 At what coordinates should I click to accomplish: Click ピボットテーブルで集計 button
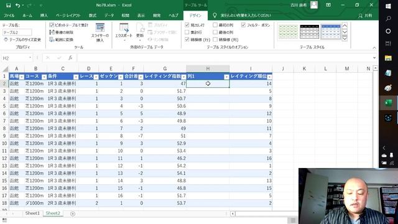(69, 25)
